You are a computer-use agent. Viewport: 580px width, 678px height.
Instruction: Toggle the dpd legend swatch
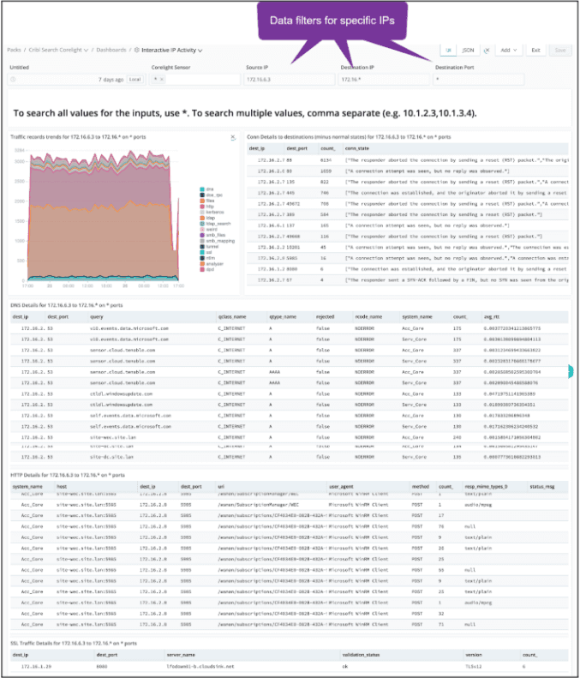[x=202, y=269]
